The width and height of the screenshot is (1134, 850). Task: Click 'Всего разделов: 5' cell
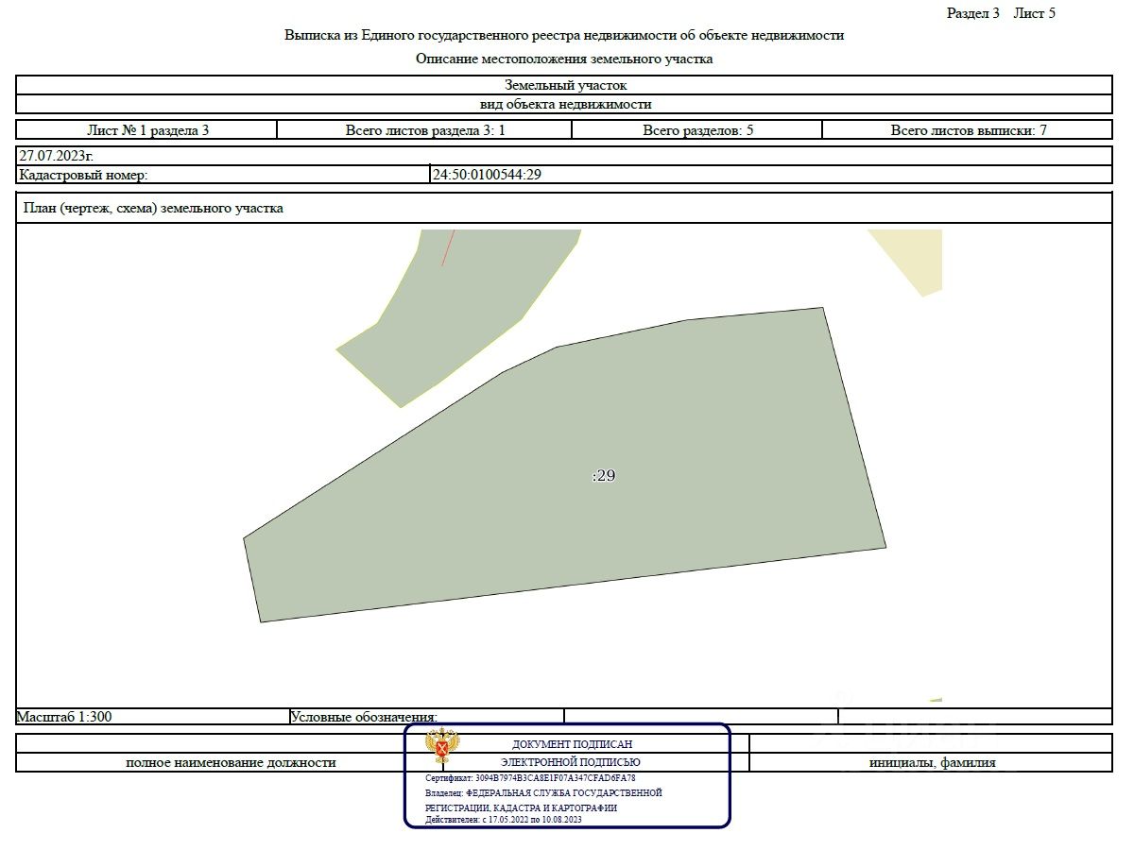[697, 130]
